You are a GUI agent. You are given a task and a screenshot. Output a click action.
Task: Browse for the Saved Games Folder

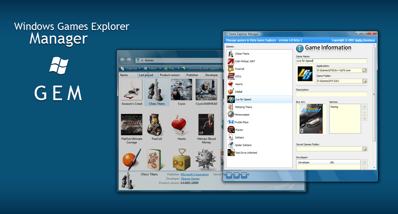tap(365, 149)
